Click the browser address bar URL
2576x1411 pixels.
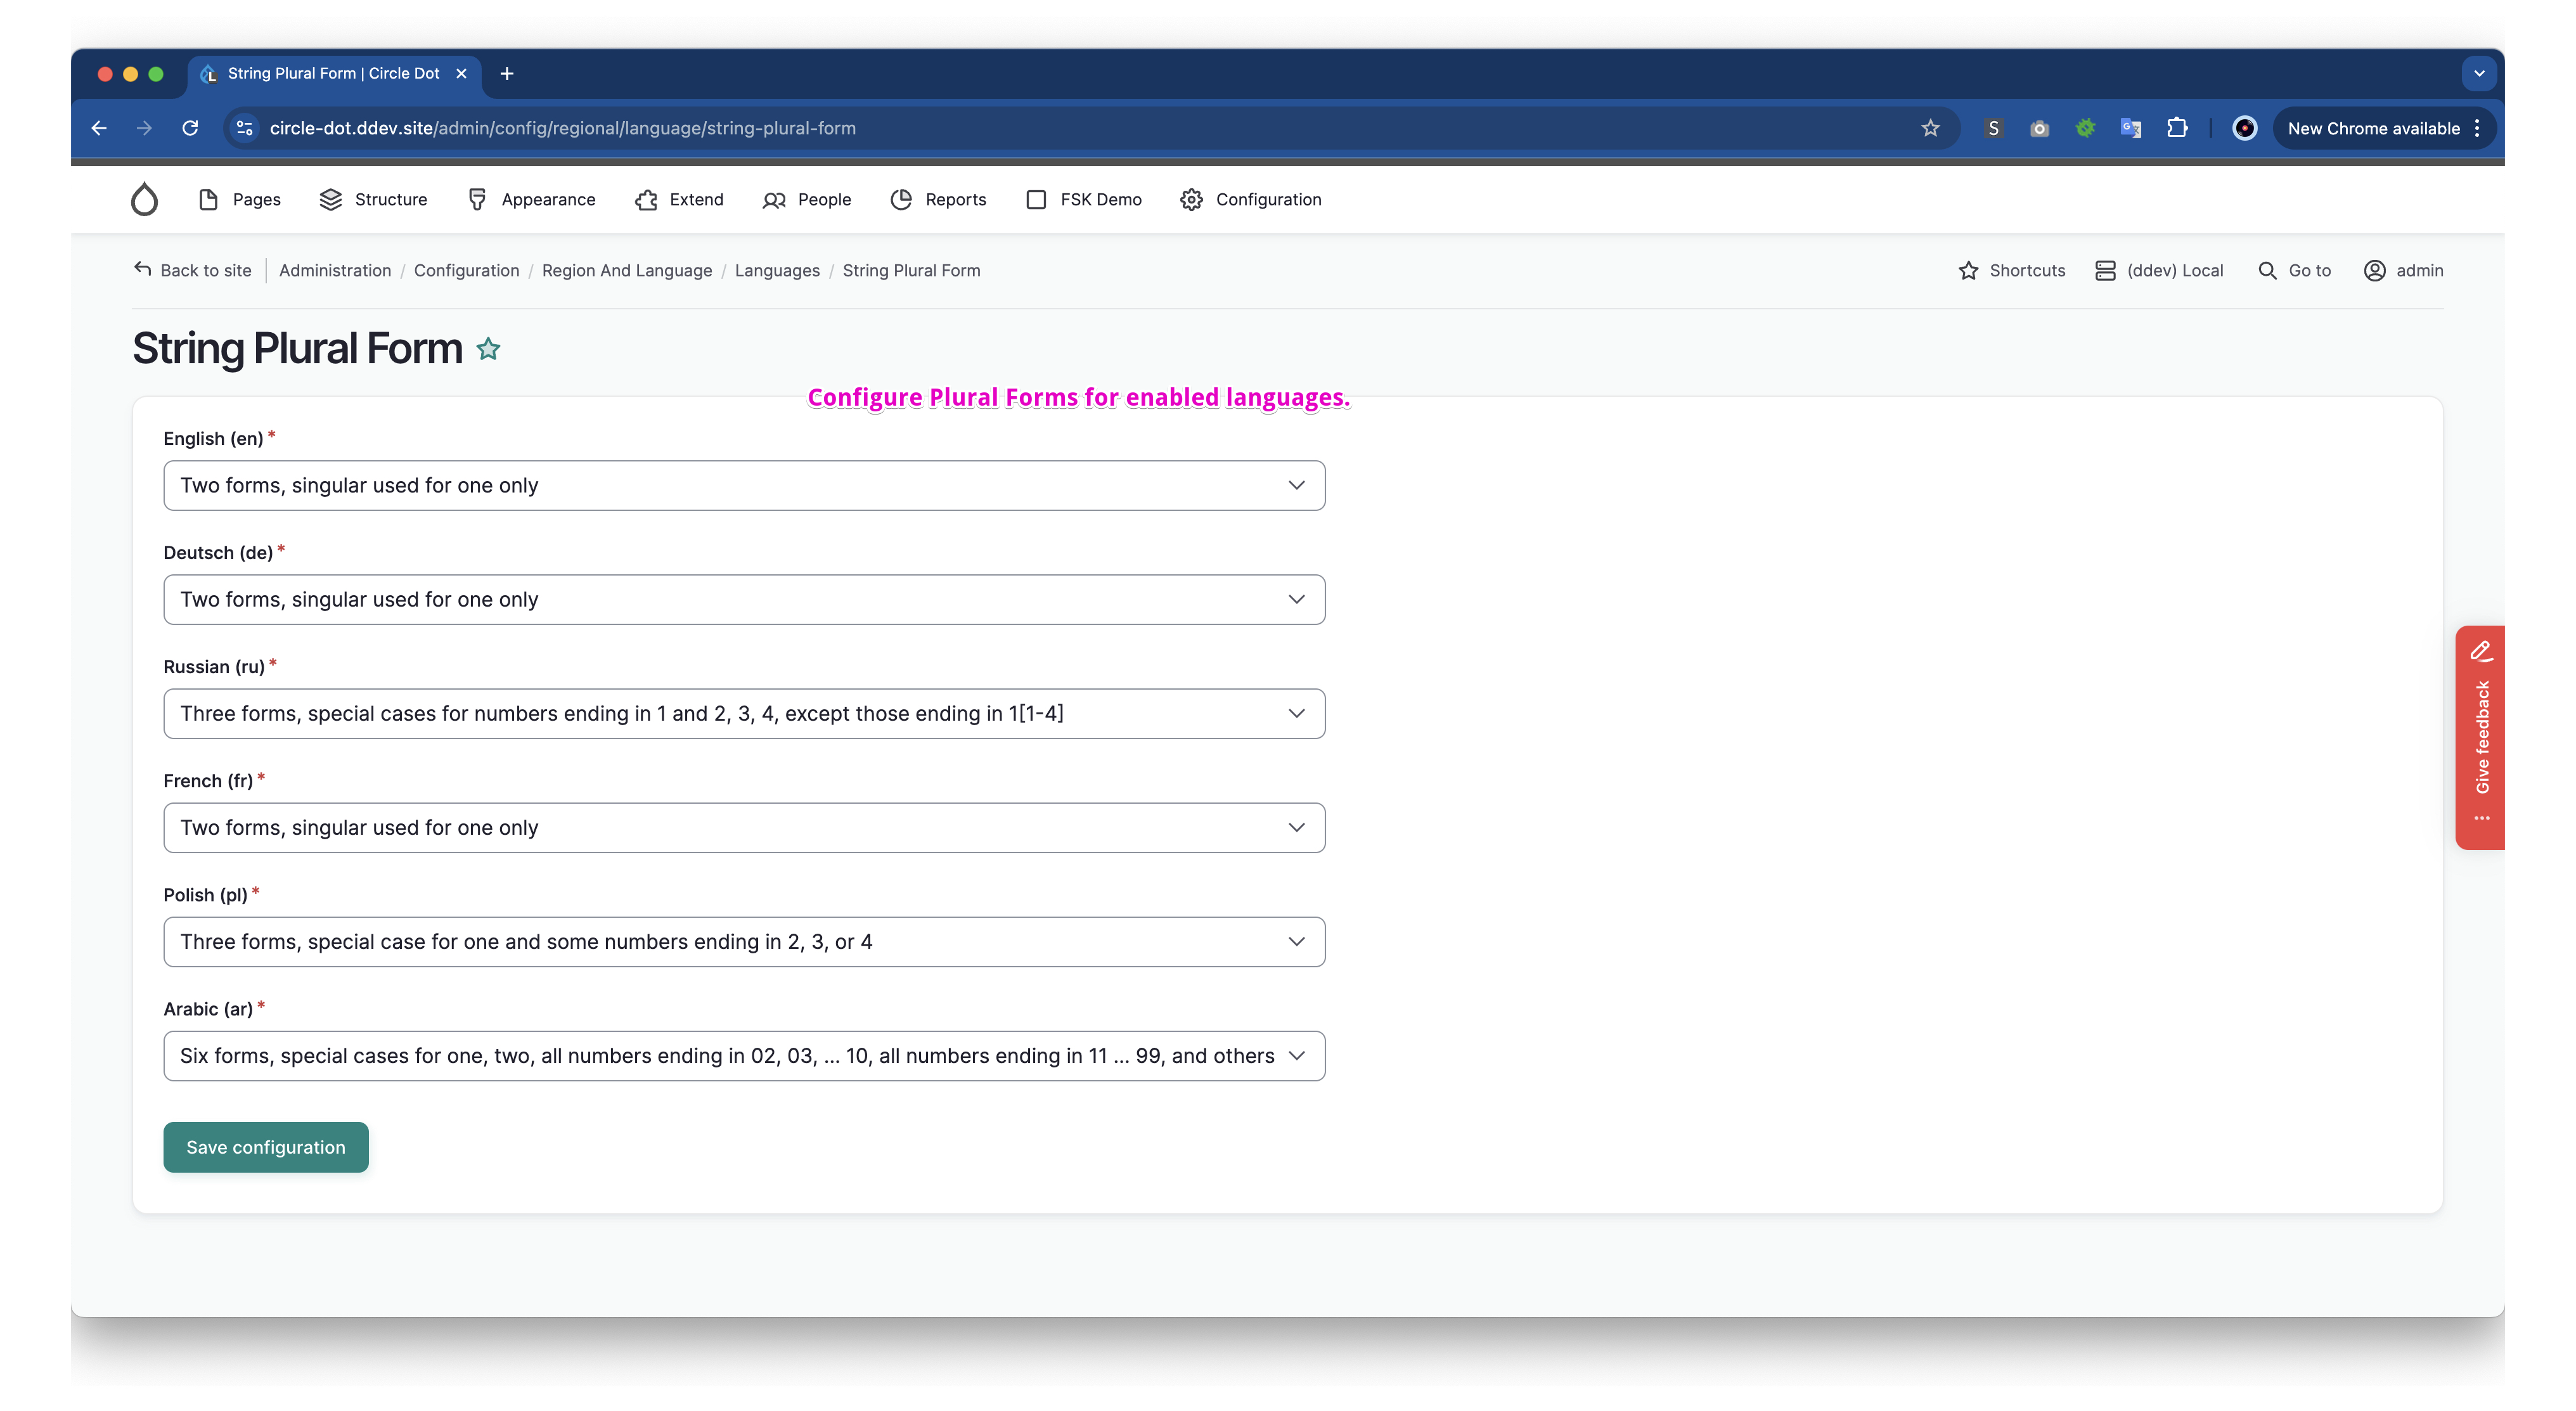coord(563,128)
